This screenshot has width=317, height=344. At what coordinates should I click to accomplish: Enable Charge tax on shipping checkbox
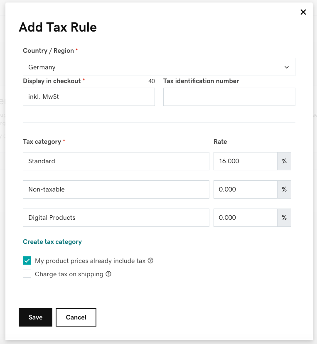point(27,274)
